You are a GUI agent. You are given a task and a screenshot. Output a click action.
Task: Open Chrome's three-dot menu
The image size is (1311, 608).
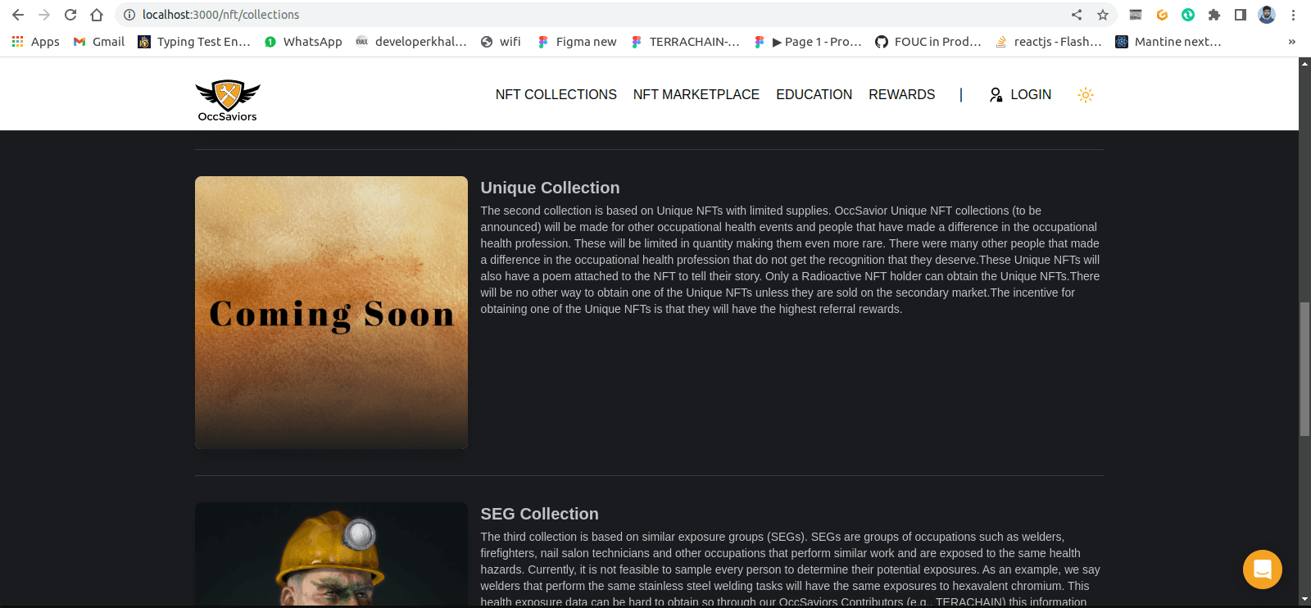point(1293,15)
